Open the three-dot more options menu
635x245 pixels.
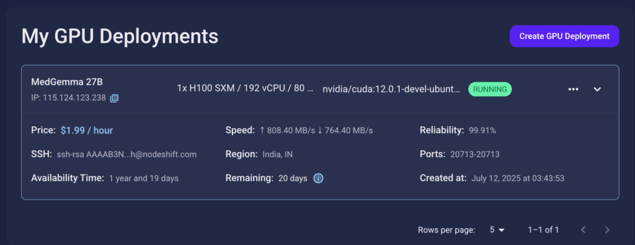tap(573, 89)
